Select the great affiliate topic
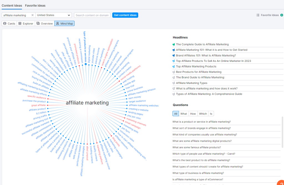 coord(38,105)
